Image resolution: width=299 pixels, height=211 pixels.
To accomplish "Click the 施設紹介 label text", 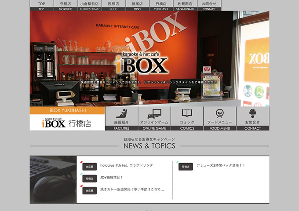I will (121, 122).
